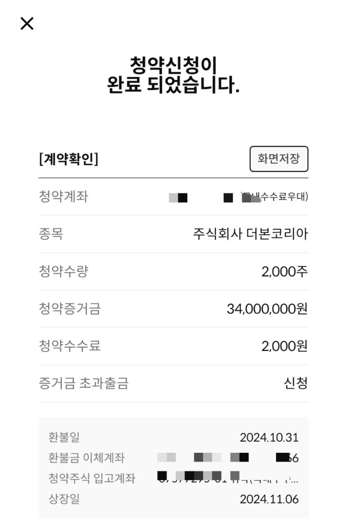Tap the 청약계좌 row label
Viewport: 347px width, 528px height.
coord(64,197)
